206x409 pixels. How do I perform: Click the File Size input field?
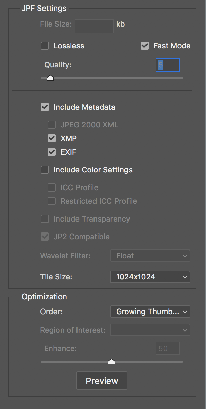coord(94,26)
